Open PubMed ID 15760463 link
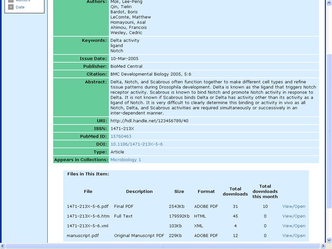Viewport: 332px width, 249px height. pos(121,136)
